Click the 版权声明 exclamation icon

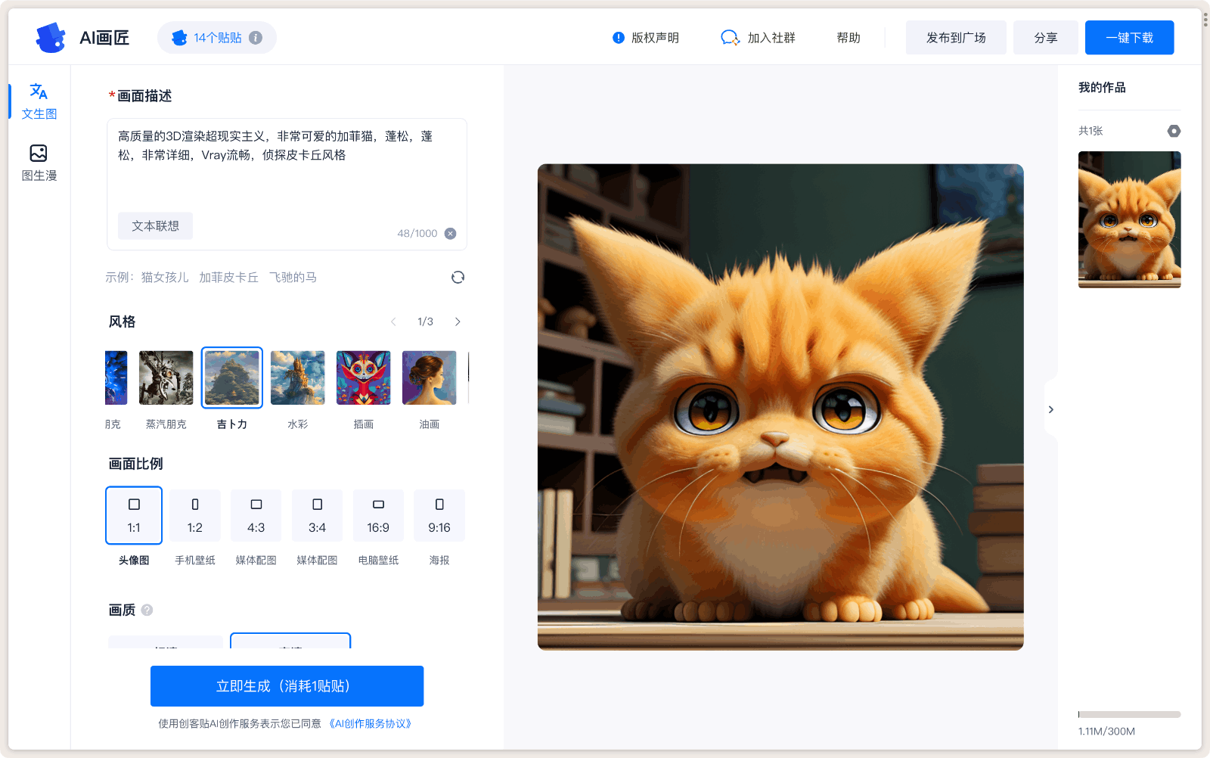pyautogui.click(x=619, y=38)
